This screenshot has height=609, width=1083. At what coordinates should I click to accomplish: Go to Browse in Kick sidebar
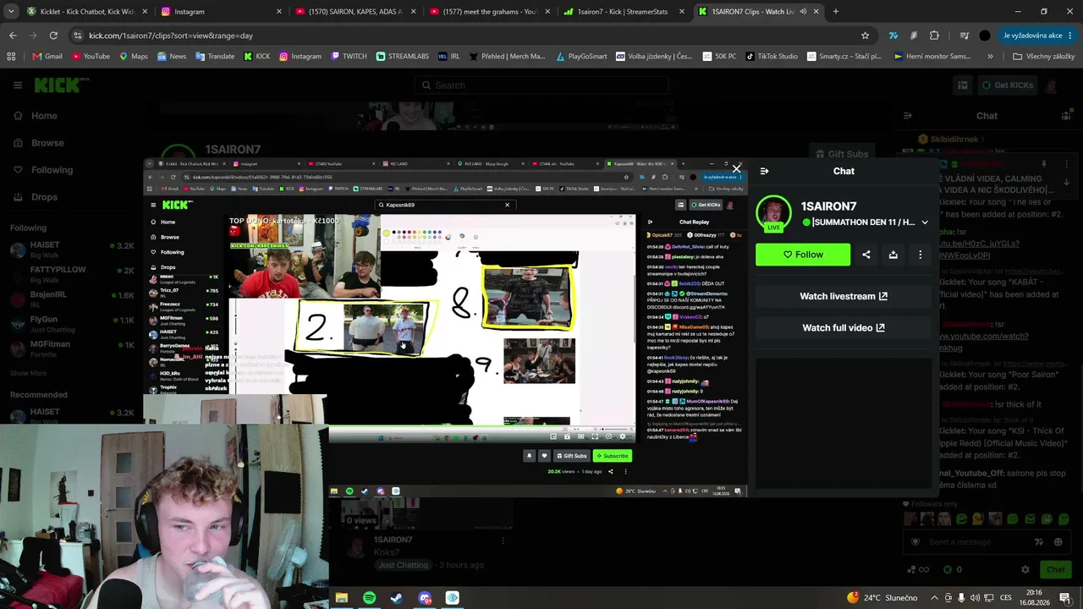click(37, 143)
